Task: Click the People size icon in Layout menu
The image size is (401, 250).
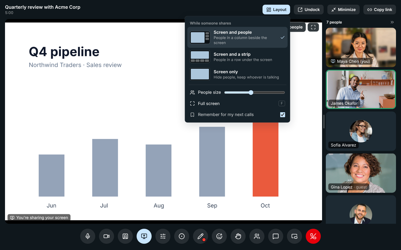Action: [192, 92]
